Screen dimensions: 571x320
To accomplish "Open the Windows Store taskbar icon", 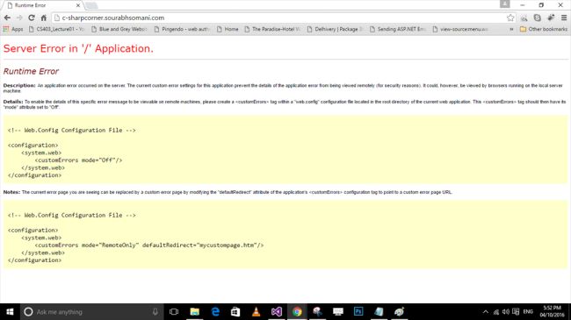I will [235, 311].
